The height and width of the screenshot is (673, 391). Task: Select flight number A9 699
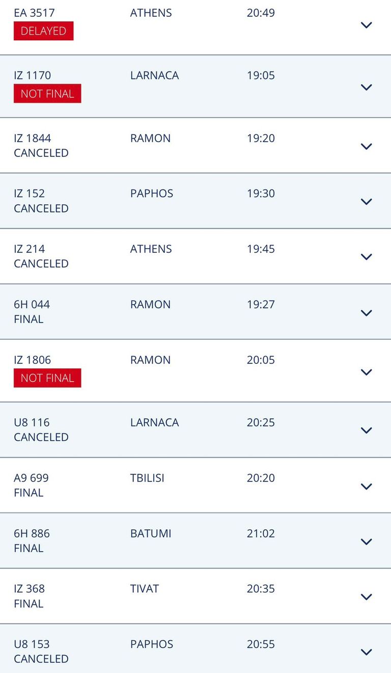click(x=31, y=478)
